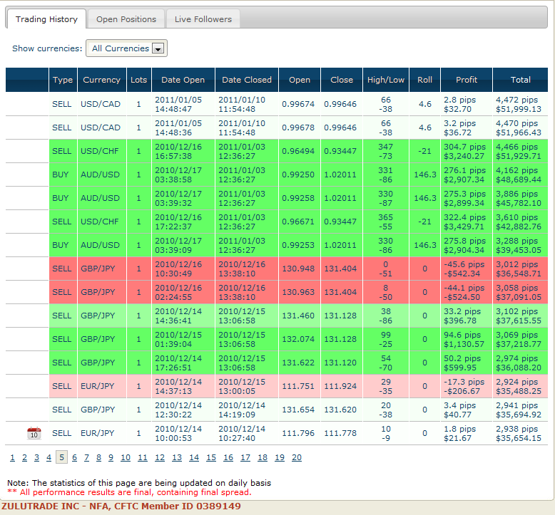Click profit value $3,240.27
Screen dimensions: 555x515
pos(464,156)
